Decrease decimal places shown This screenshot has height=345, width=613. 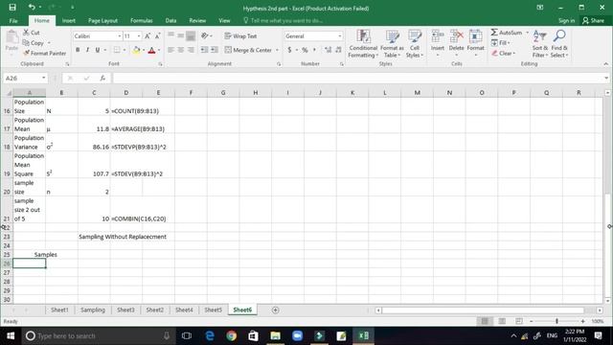(x=338, y=50)
